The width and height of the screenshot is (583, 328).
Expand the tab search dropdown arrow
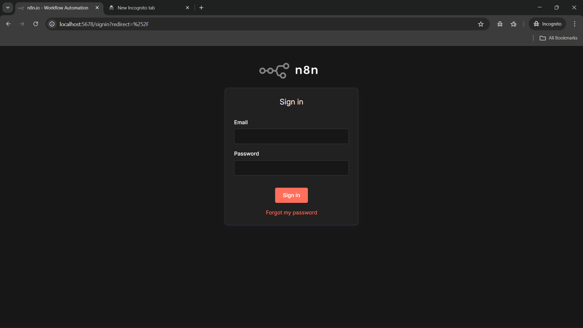click(8, 8)
